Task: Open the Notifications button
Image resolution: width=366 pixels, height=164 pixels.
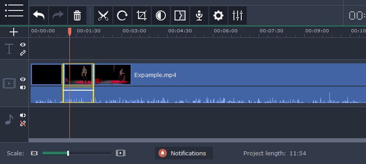Action: click(184, 153)
